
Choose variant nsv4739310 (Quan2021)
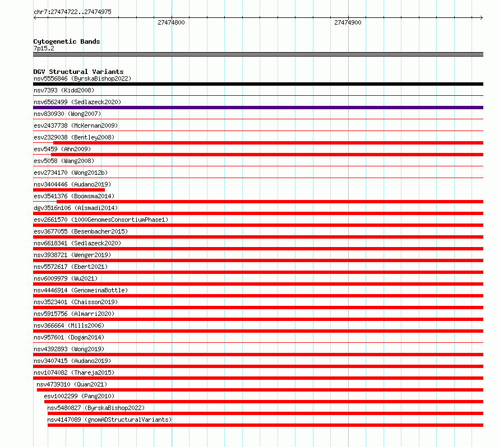(x=72, y=384)
